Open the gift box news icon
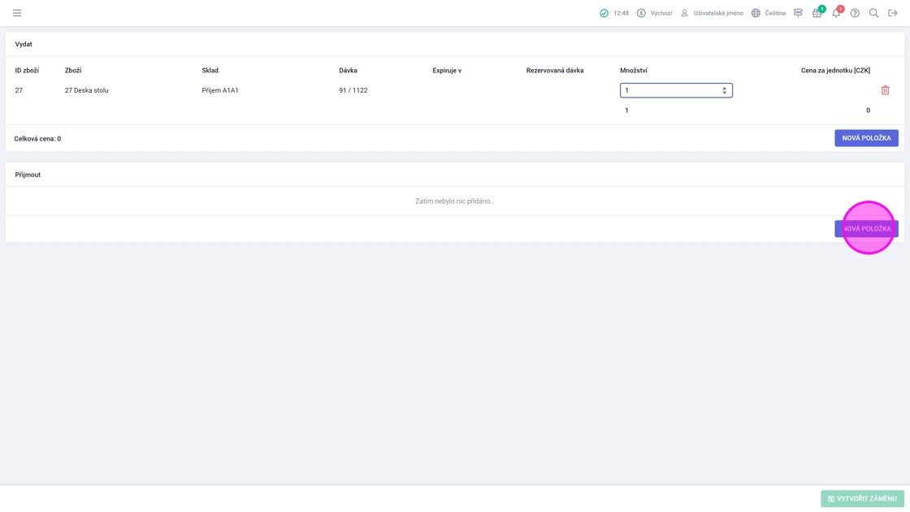The height and width of the screenshot is (512, 910). (817, 13)
